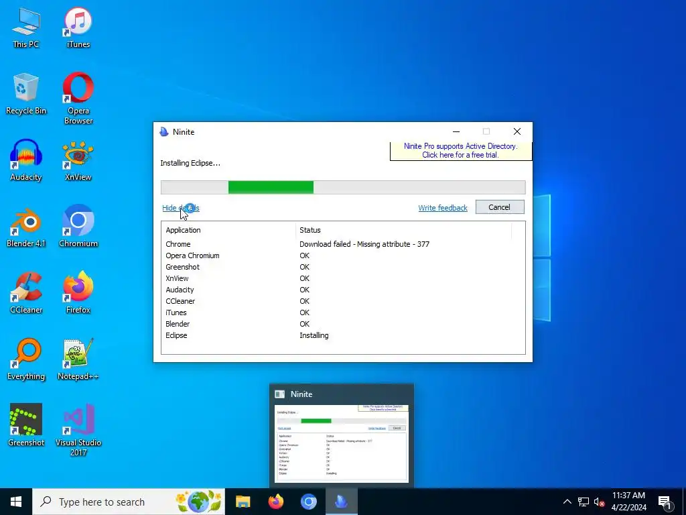Click the Application column header
This screenshot has width=686, height=515.
point(228,231)
